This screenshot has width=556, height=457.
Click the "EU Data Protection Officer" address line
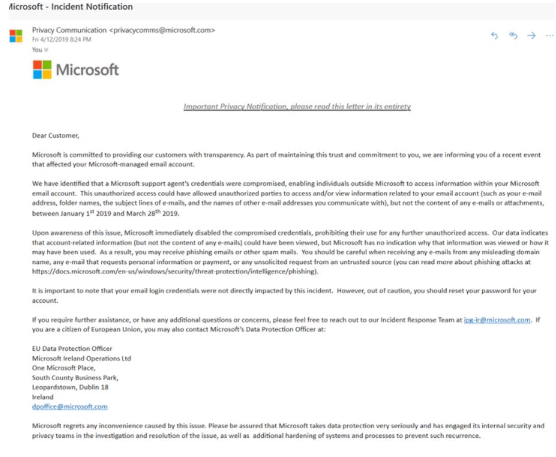(72, 348)
